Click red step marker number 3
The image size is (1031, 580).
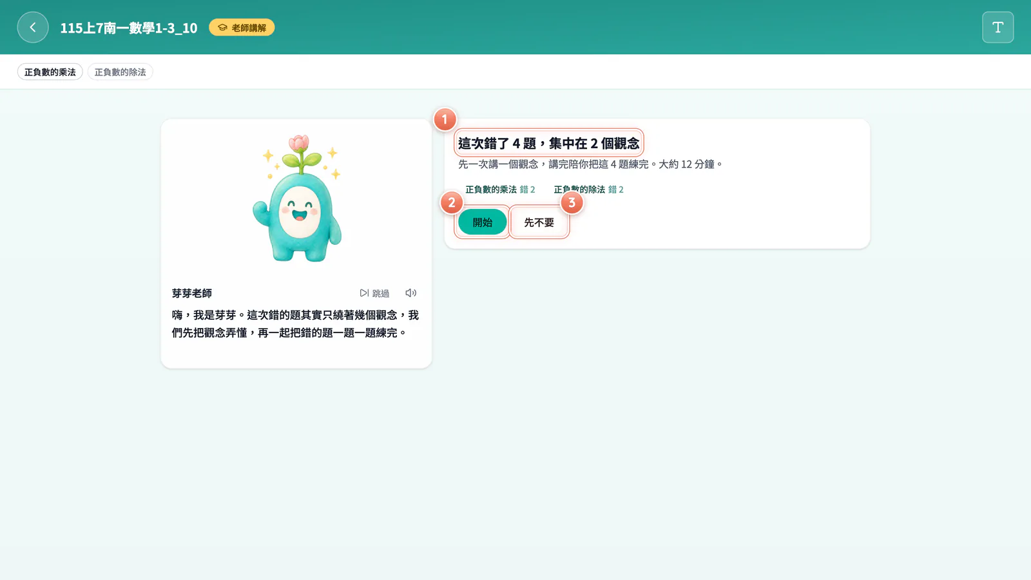[572, 203]
